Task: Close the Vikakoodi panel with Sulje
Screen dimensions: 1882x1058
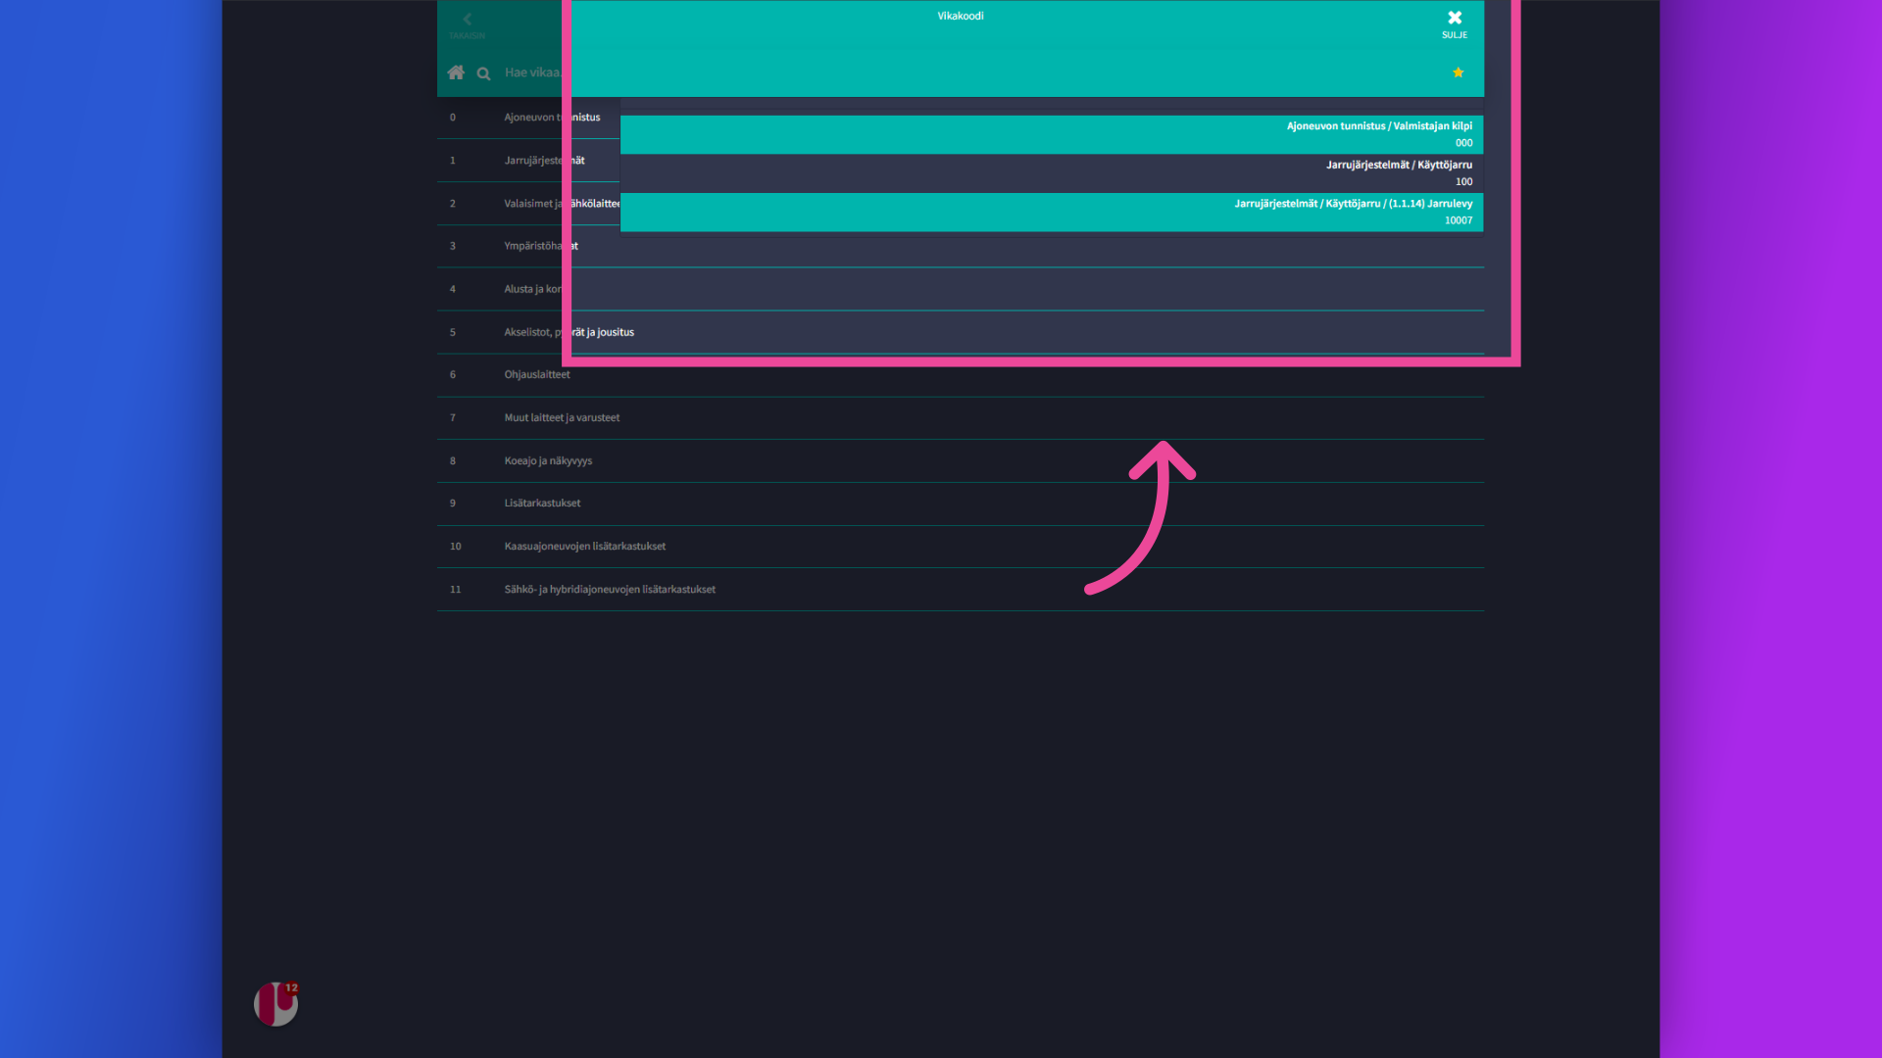Action: click(x=1455, y=24)
